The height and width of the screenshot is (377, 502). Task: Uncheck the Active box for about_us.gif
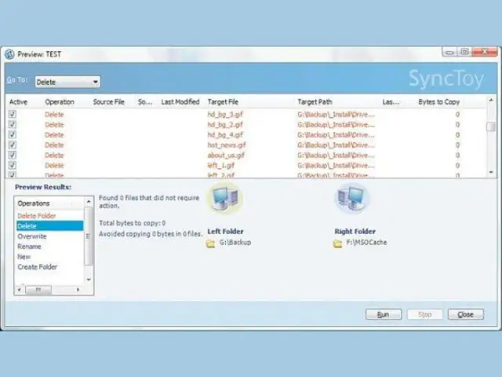[x=13, y=156]
